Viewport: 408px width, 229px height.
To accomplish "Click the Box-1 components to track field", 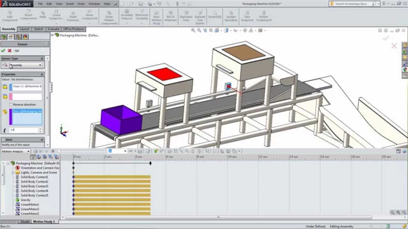I will pos(25,117).
